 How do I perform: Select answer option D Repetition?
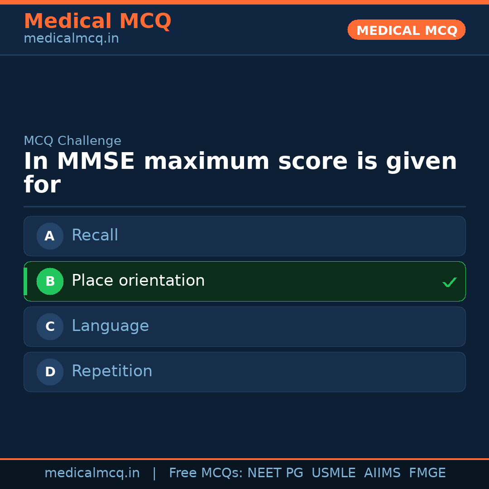244,372
